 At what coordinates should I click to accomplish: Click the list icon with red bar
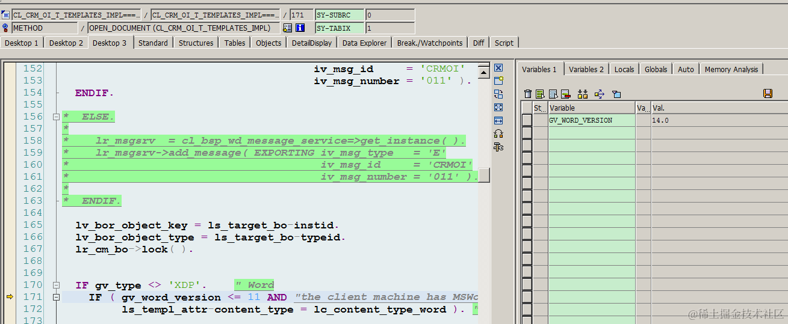point(565,94)
